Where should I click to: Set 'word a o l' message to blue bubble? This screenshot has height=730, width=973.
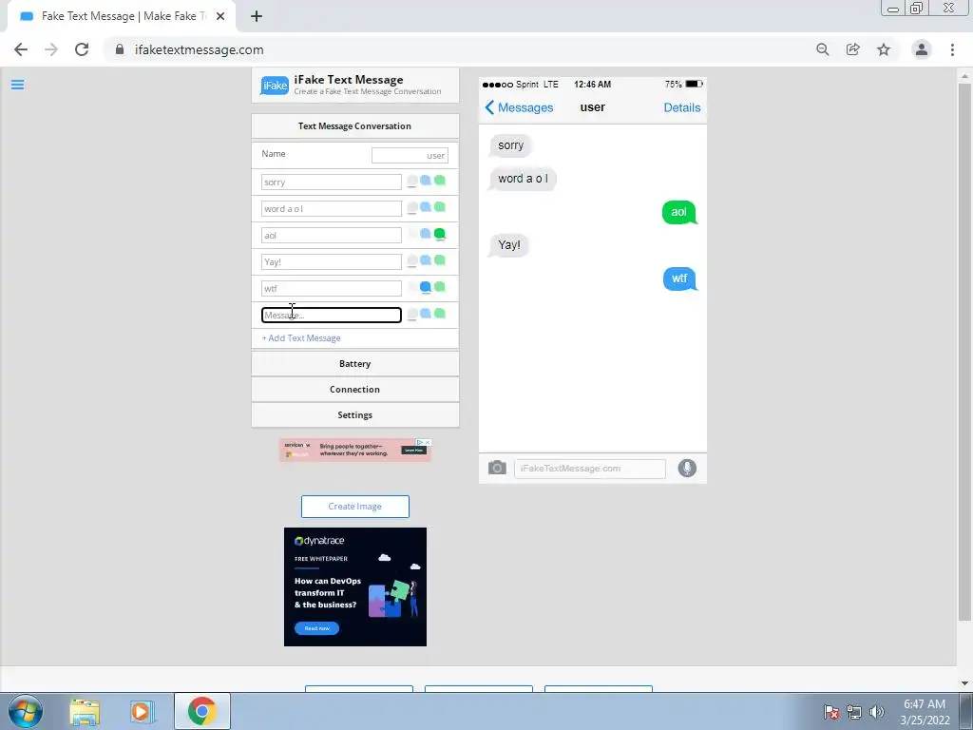426,207
